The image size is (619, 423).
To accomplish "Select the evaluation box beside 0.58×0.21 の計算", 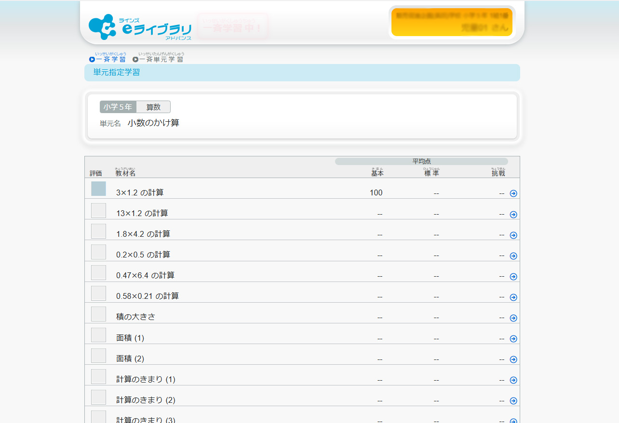I will pos(98,293).
